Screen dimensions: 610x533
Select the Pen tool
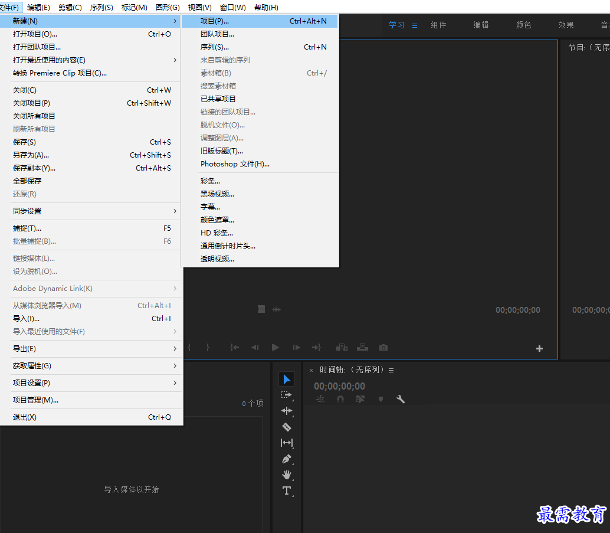(x=287, y=459)
